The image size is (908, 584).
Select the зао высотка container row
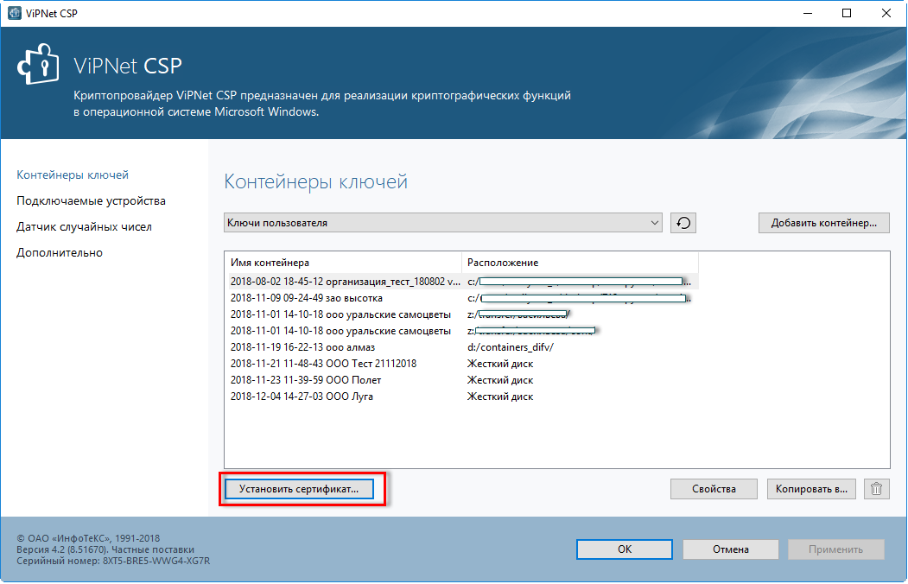pyautogui.click(x=463, y=298)
